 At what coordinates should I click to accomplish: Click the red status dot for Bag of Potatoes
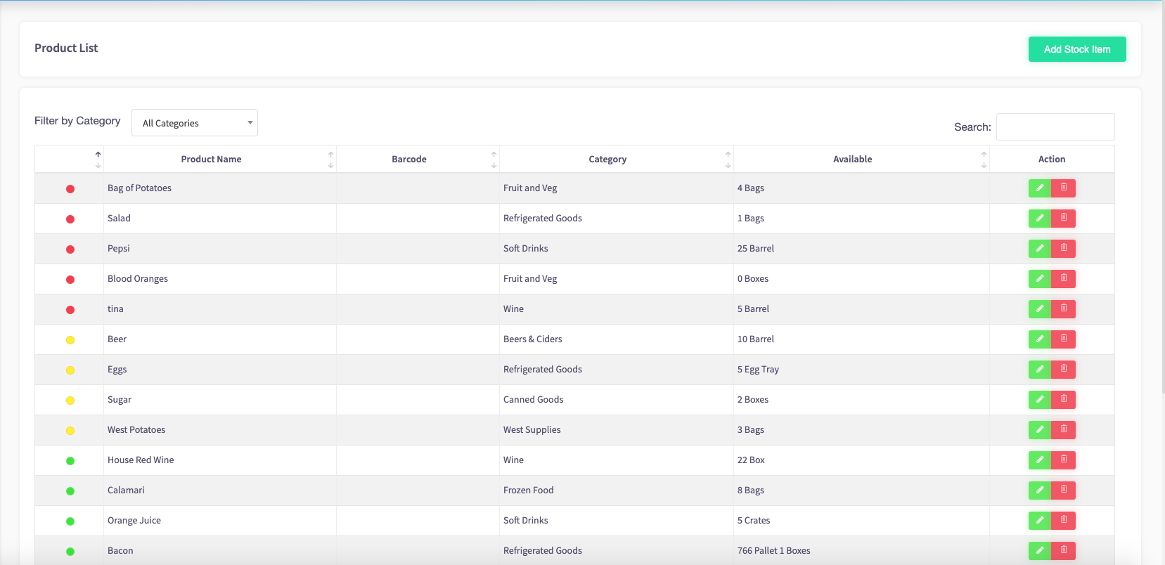click(70, 189)
